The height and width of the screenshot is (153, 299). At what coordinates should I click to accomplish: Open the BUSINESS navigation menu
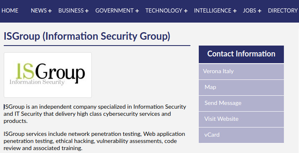pos(71,10)
